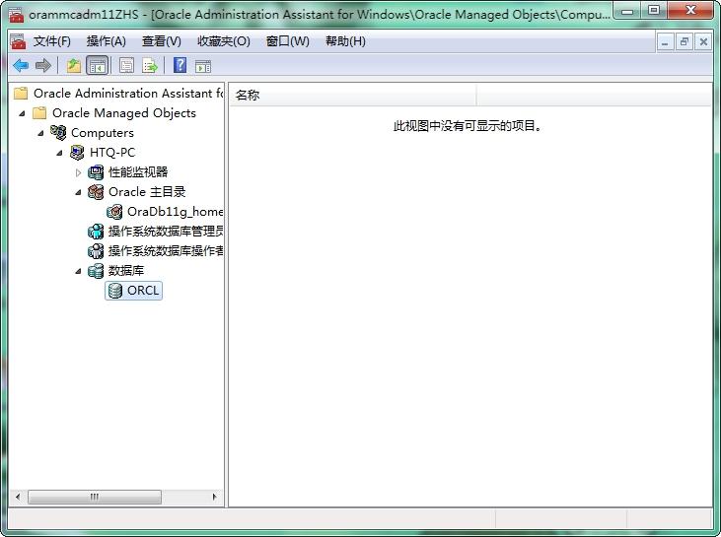Toggle the Show/Hide action pane icon
Image resolution: width=721 pixels, height=537 pixels.
point(203,66)
